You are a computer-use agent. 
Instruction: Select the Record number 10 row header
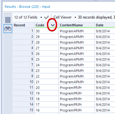(x=24, y=82)
